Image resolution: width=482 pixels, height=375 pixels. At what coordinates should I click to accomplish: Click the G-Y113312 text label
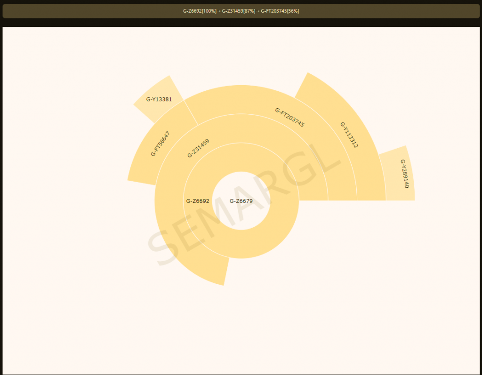pyautogui.click(x=349, y=135)
